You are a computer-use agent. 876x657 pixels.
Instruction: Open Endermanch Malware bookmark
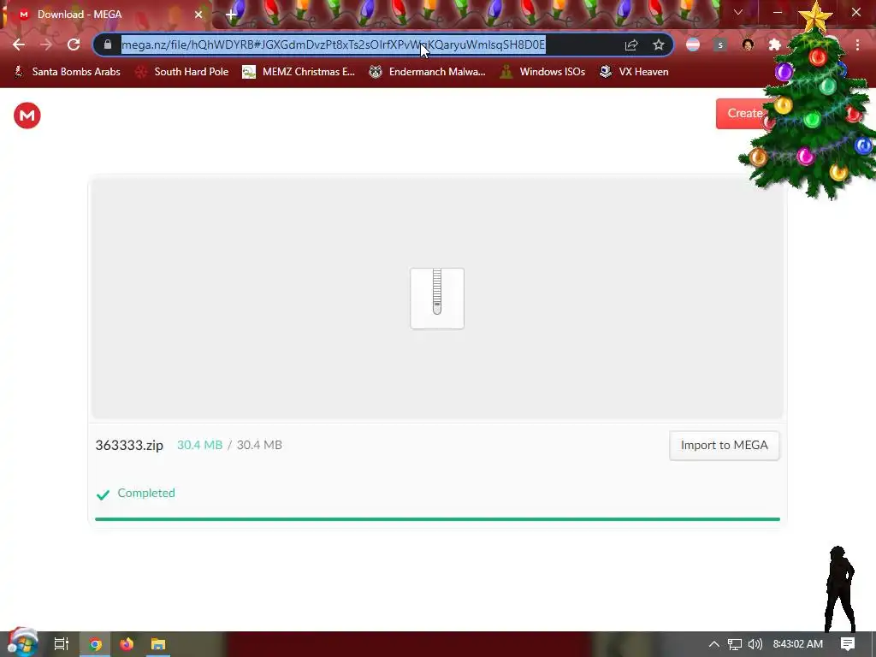point(428,72)
